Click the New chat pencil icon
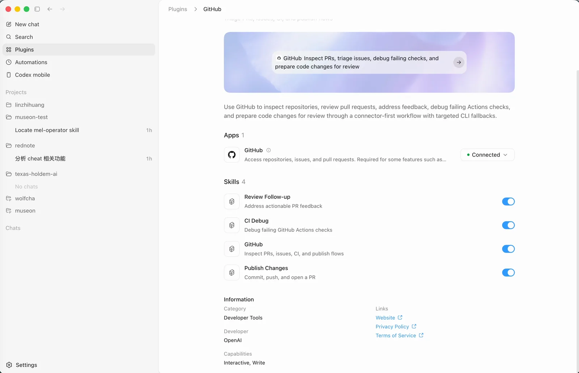 (x=9, y=24)
